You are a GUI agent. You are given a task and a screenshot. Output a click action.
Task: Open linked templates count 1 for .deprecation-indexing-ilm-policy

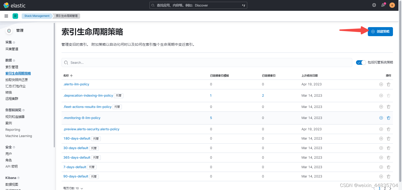point(211,96)
